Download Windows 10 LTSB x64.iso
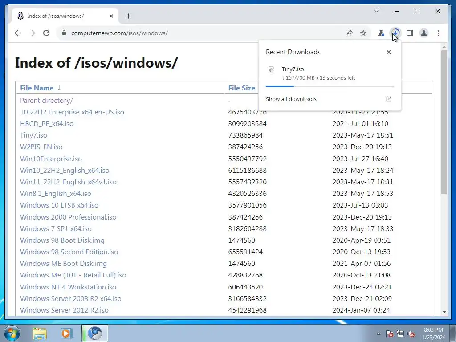The height and width of the screenshot is (342, 456). (59, 205)
